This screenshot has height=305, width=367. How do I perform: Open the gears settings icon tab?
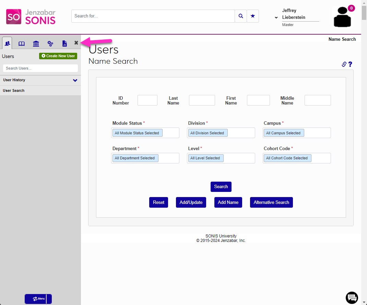pyautogui.click(x=50, y=43)
